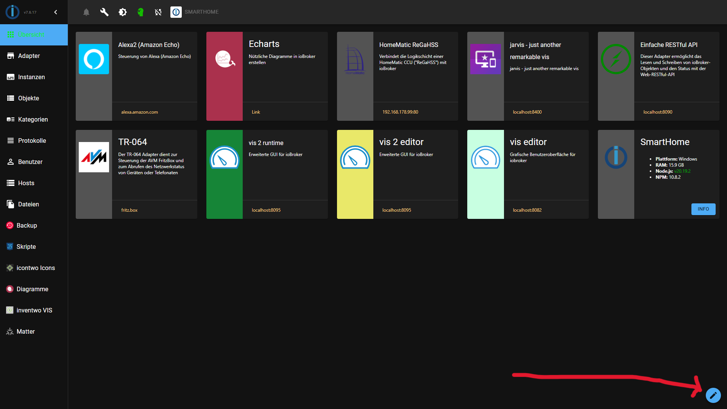Image resolution: width=727 pixels, height=409 pixels.
Task: Open the Benutzer section
Action: click(34, 162)
